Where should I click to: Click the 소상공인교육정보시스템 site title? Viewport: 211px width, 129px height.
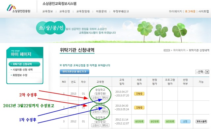tap(59, 4)
